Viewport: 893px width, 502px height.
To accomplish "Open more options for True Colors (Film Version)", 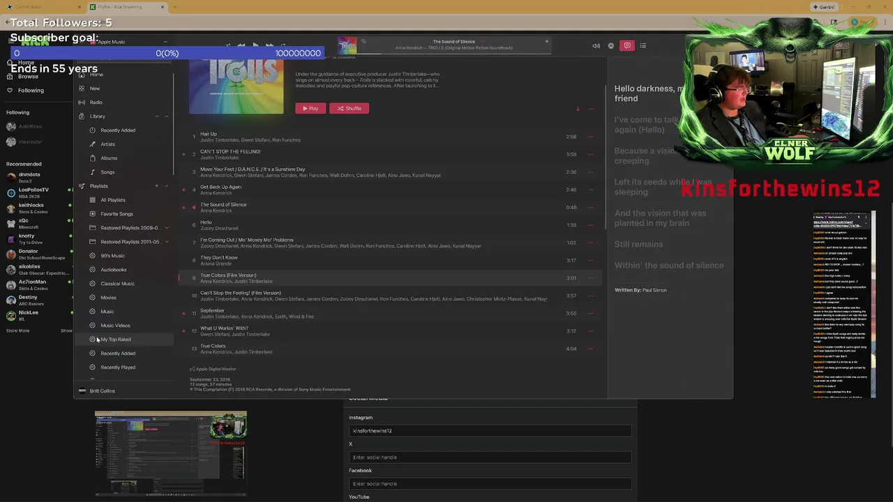I will tap(591, 278).
